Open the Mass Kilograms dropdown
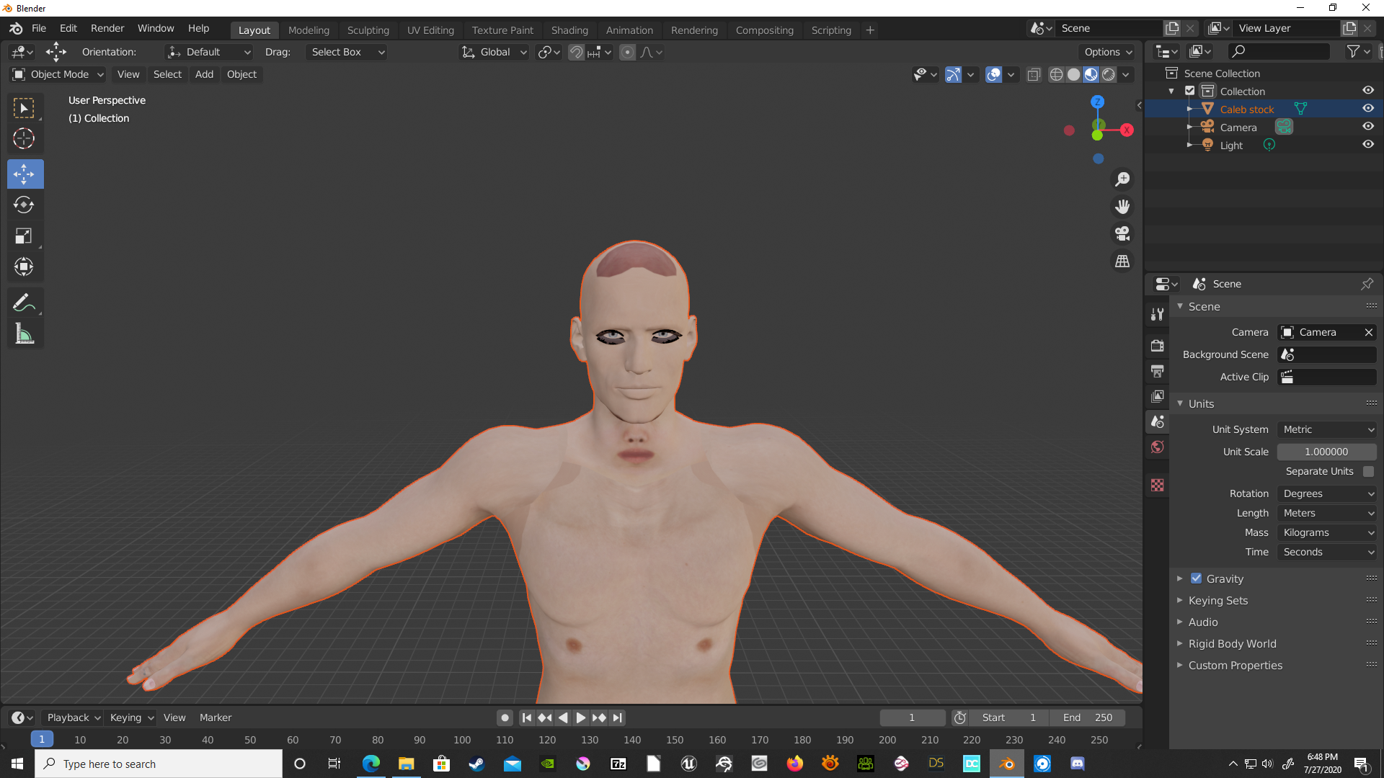The image size is (1384, 778). click(1327, 532)
